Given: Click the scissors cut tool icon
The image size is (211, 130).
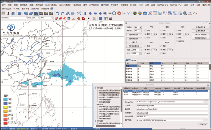Looking at the screenshot, I should [x=73, y=18].
